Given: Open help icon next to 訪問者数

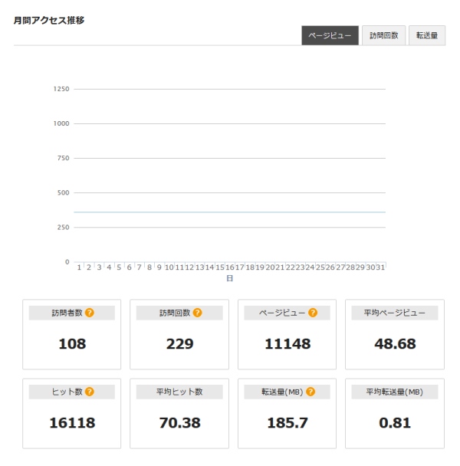Looking at the screenshot, I should click(90, 313).
